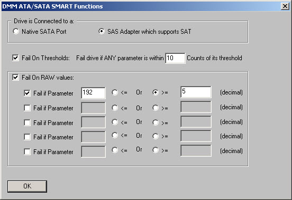Click the value field containing 5
292x200 pixels.
(x=196, y=92)
